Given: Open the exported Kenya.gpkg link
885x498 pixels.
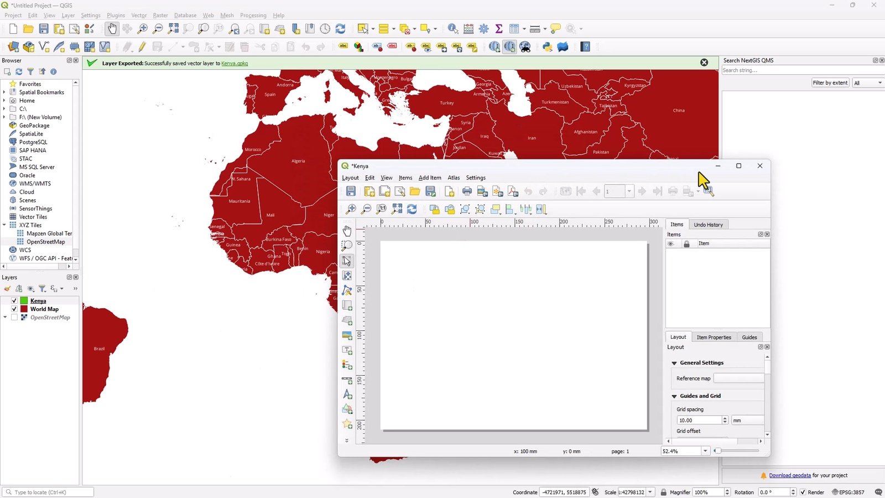Looking at the screenshot, I should point(235,64).
